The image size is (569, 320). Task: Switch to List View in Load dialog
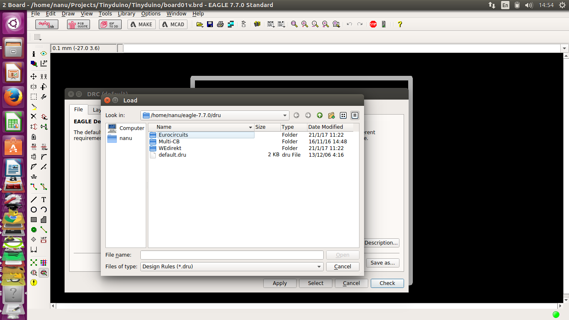[x=343, y=115]
